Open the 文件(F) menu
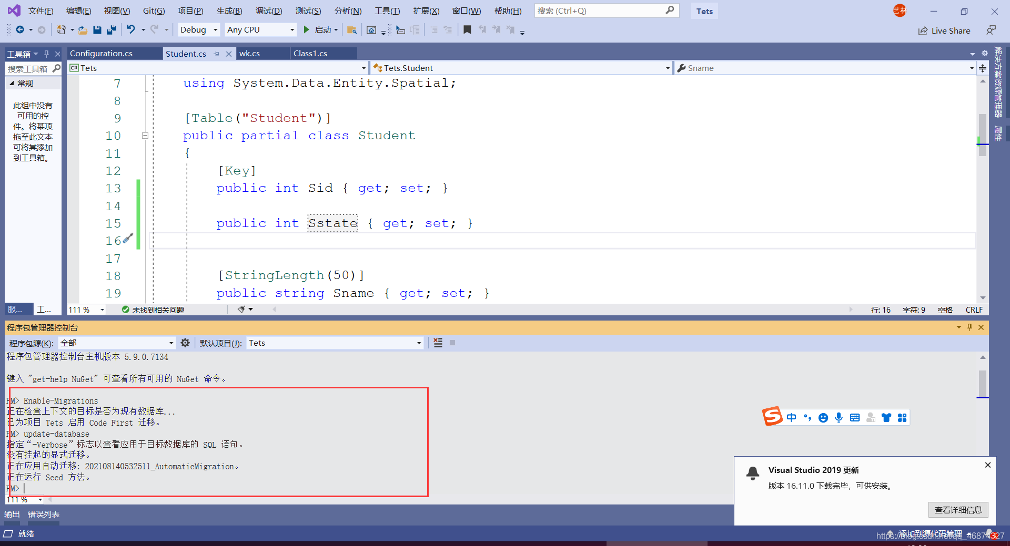Viewport: 1010px width, 546px height. (x=41, y=11)
